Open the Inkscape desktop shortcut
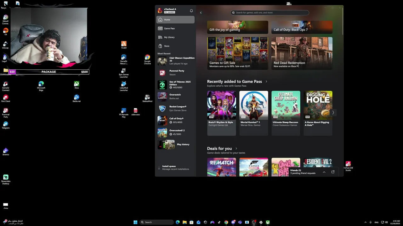403x226 pixels. coord(5,45)
